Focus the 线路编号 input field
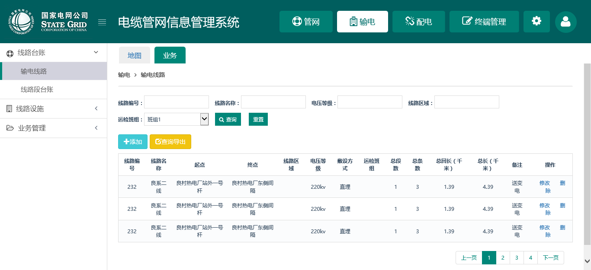This screenshot has width=591, height=270. point(177,102)
